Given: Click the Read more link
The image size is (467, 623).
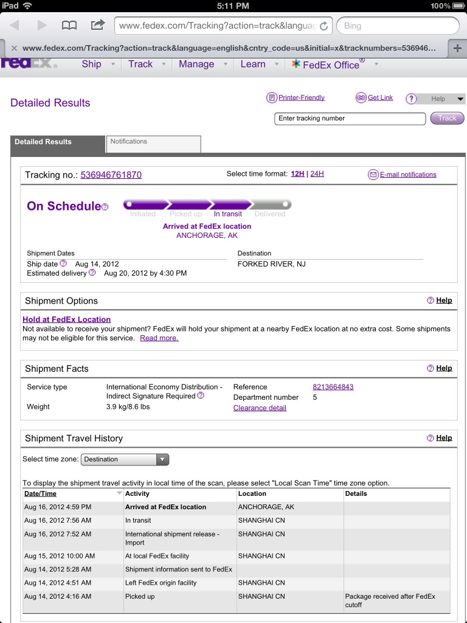Looking at the screenshot, I should click(159, 338).
